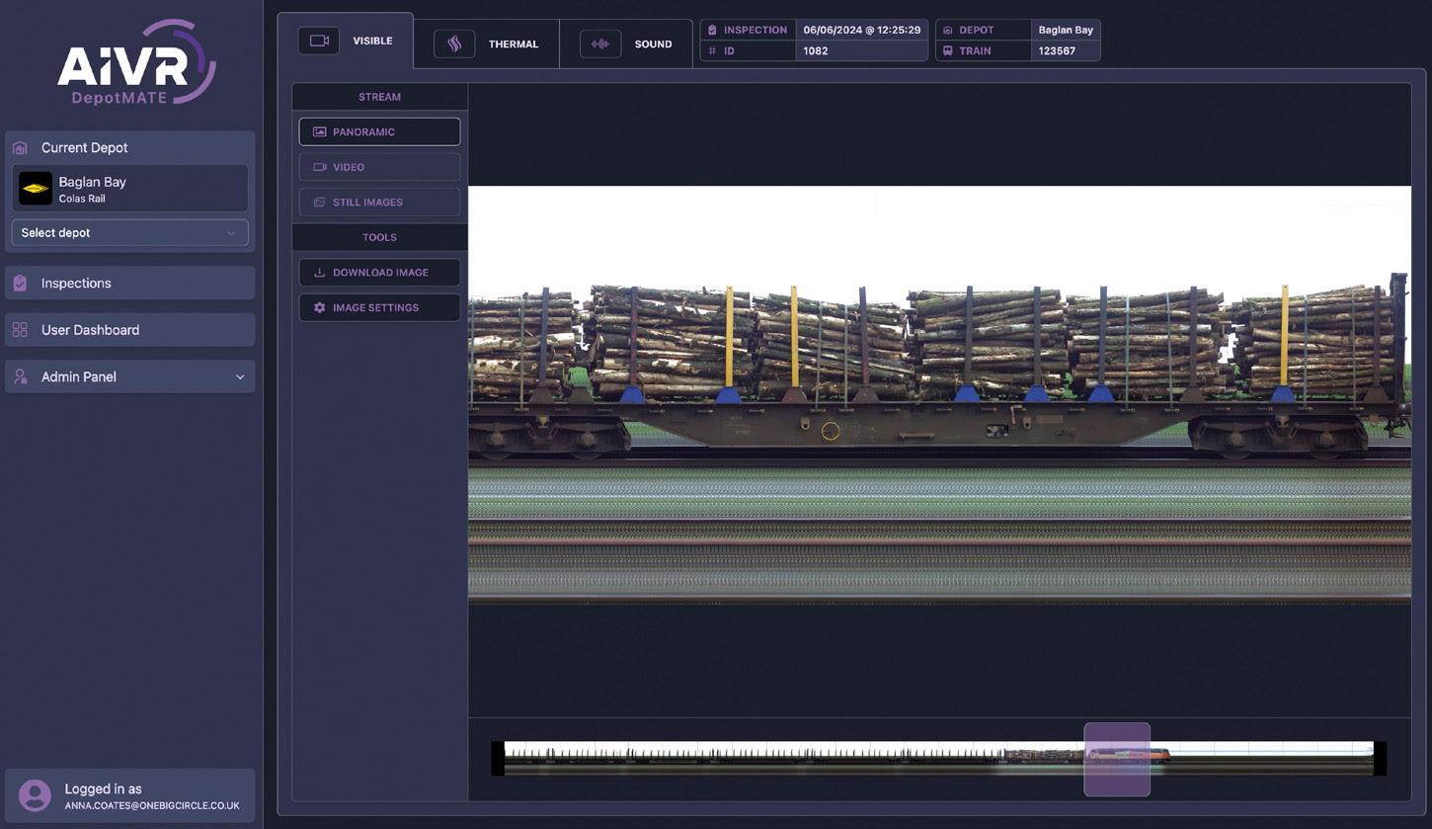
Task: Click the Inspections clipboard icon
Action: [x=20, y=284]
